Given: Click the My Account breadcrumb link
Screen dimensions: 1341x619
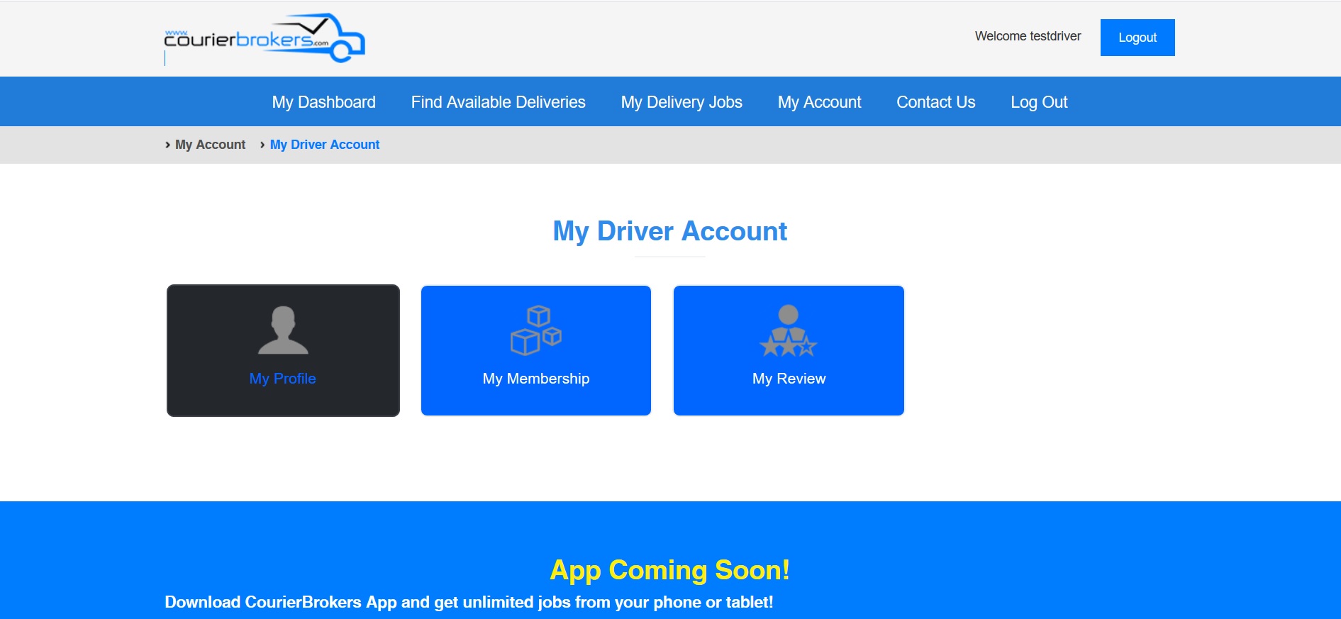Looking at the screenshot, I should click(210, 145).
